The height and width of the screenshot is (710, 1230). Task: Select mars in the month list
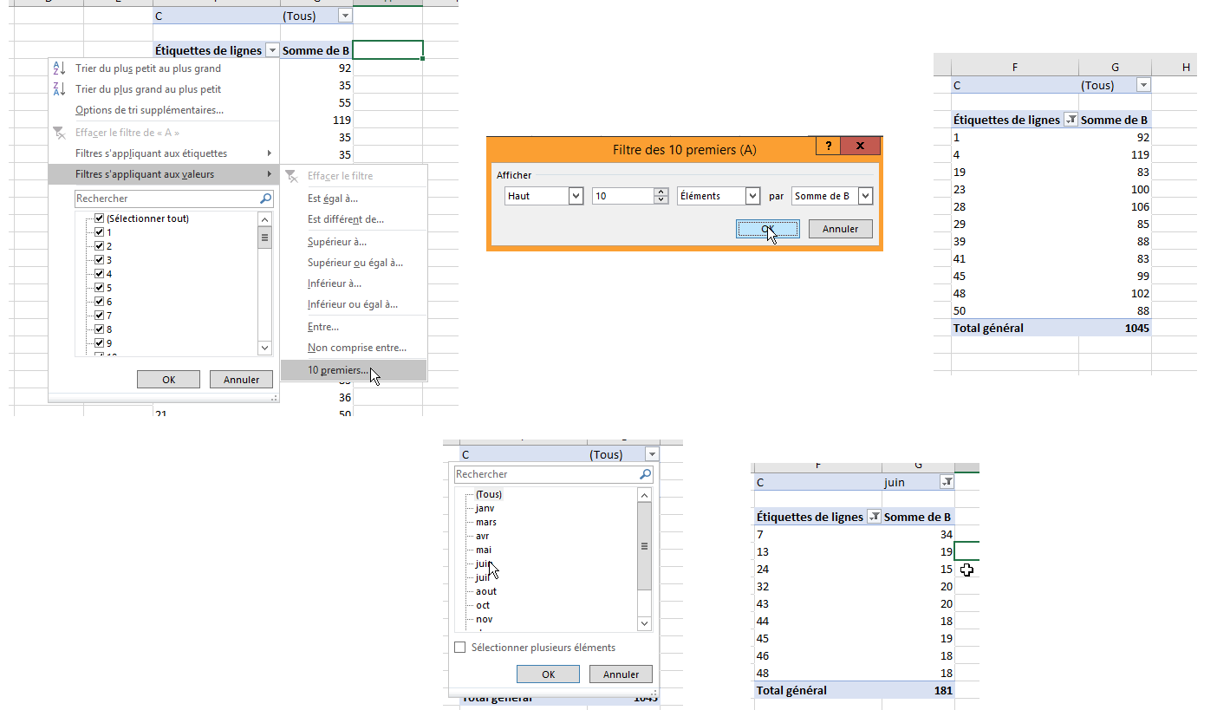point(486,522)
